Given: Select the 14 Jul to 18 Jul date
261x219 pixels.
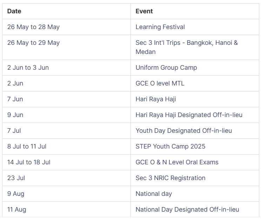Looking at the screenshot, I should (x=29, y=162).
